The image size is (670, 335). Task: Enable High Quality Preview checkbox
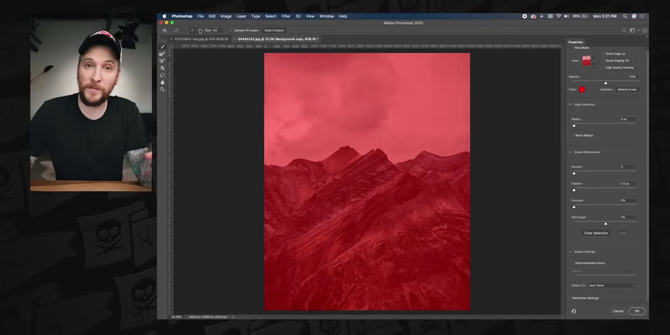click(604, 68)
